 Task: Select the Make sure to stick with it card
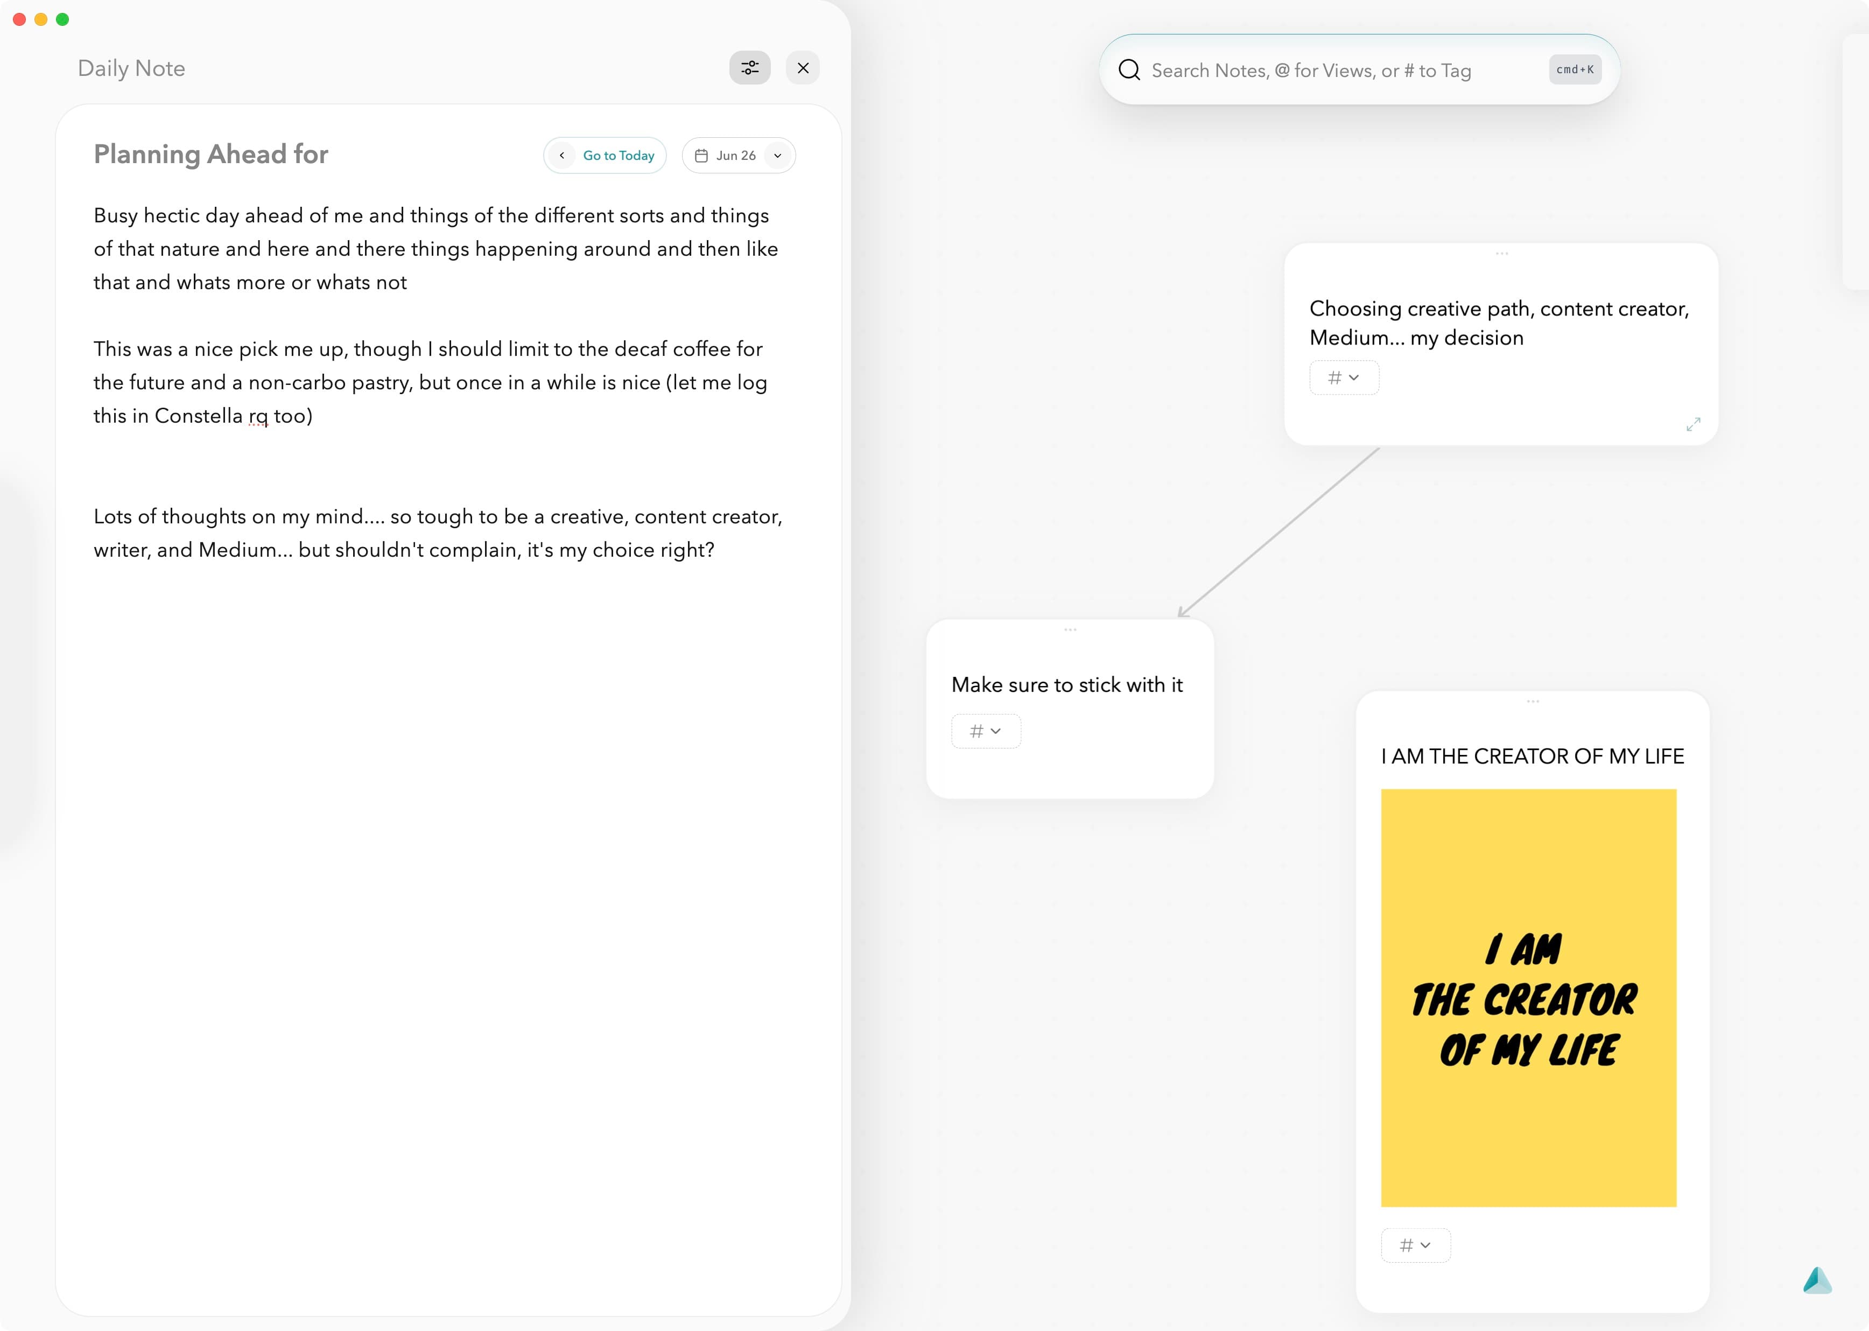(1067, 684)
